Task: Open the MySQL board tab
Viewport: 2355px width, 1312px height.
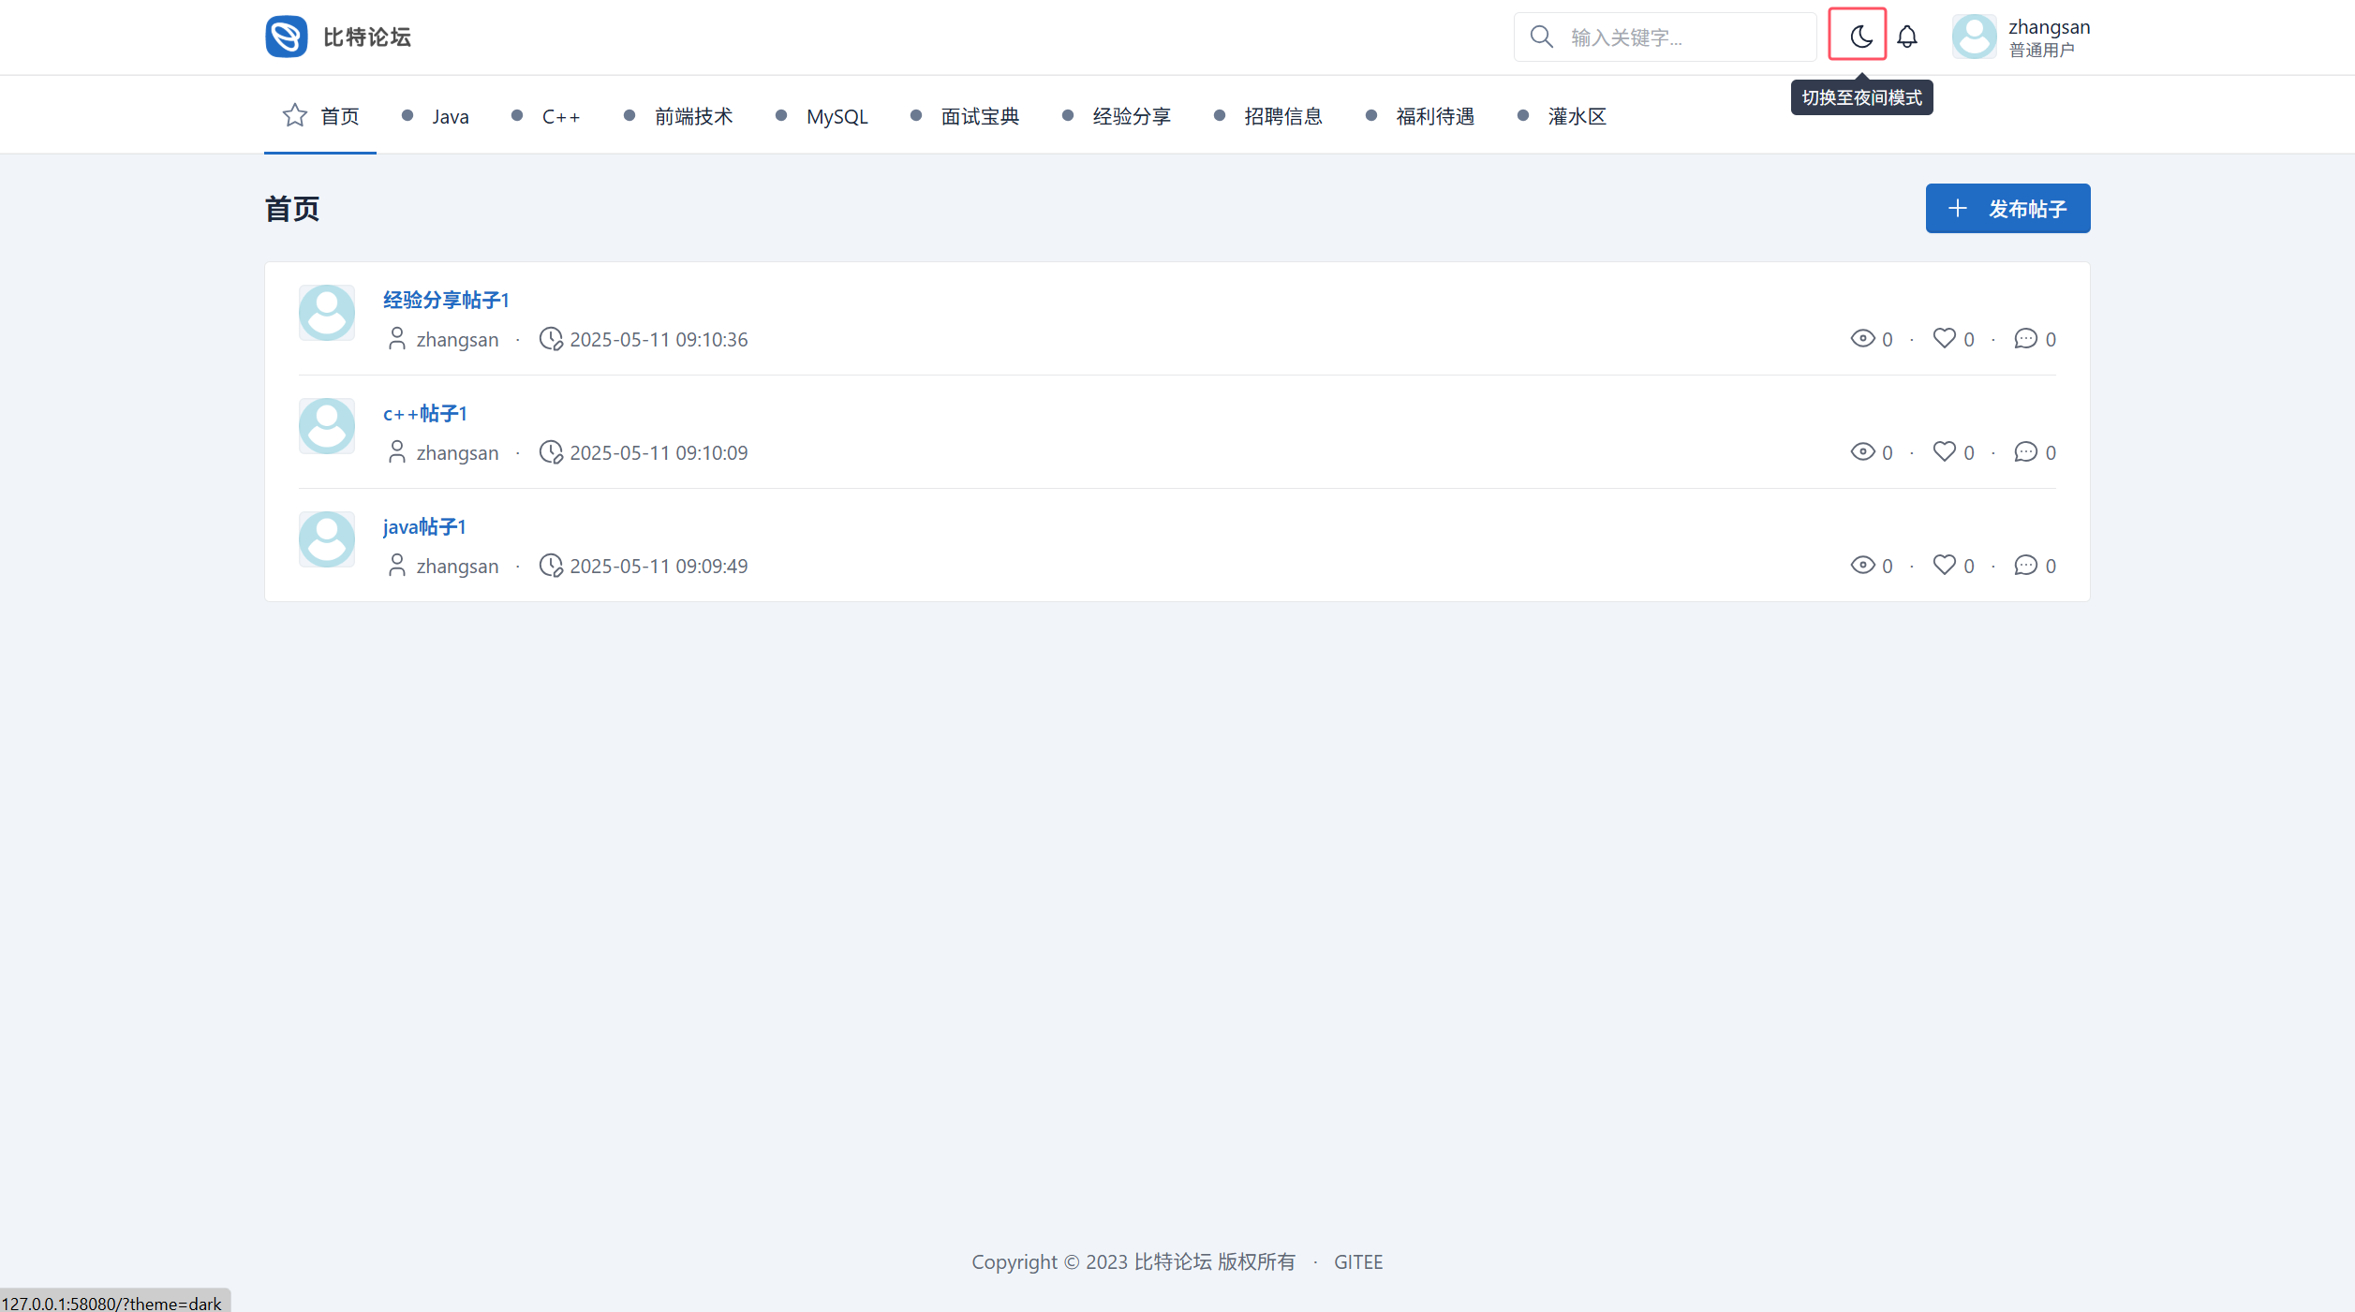Action: pyautogui.click(x=837, y=117)
